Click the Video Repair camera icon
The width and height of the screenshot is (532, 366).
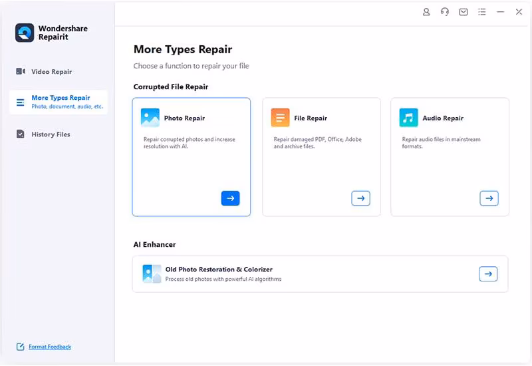(x=21, y=71)
